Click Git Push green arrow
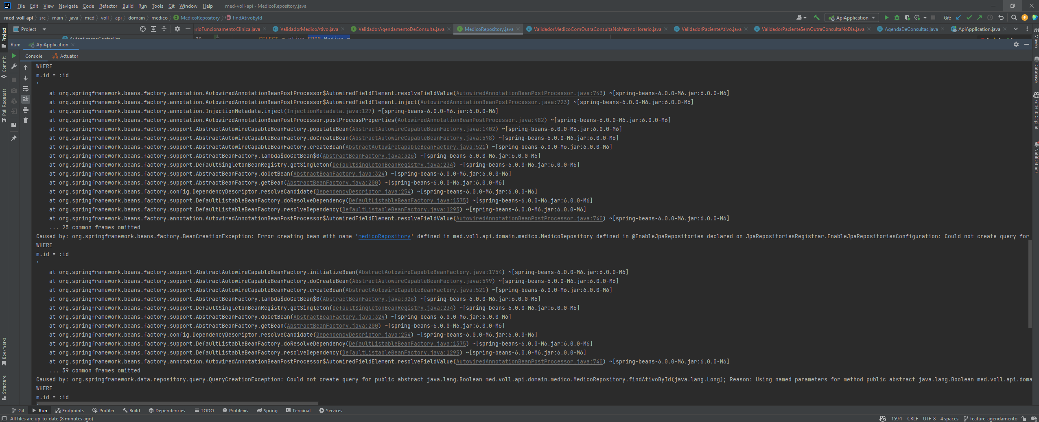The height and width of the screenshot is (422, 1039). coord(980,17)
